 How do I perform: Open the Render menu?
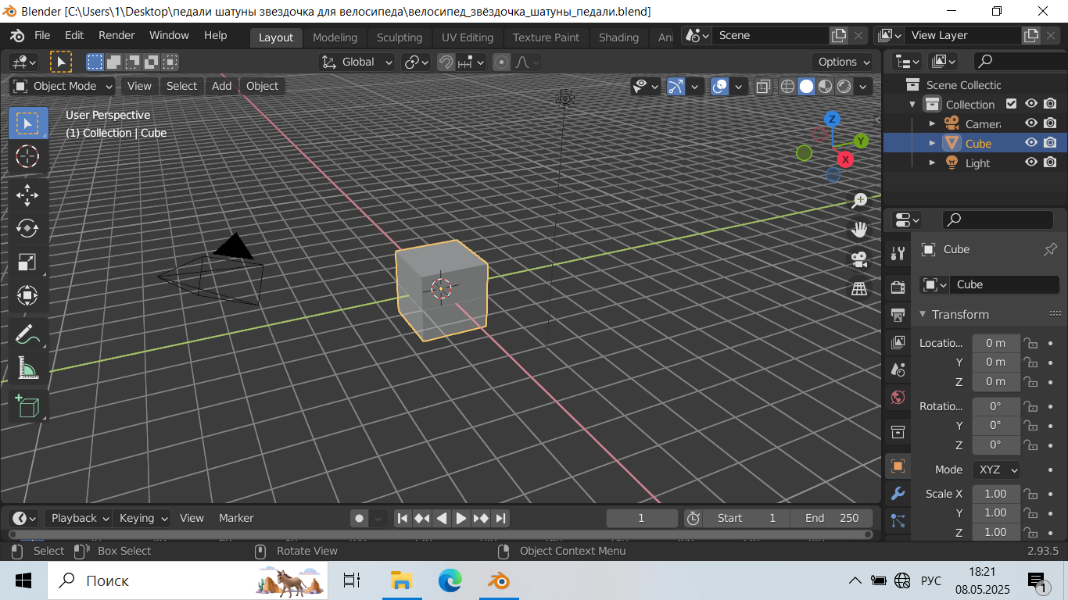(116, 35)
